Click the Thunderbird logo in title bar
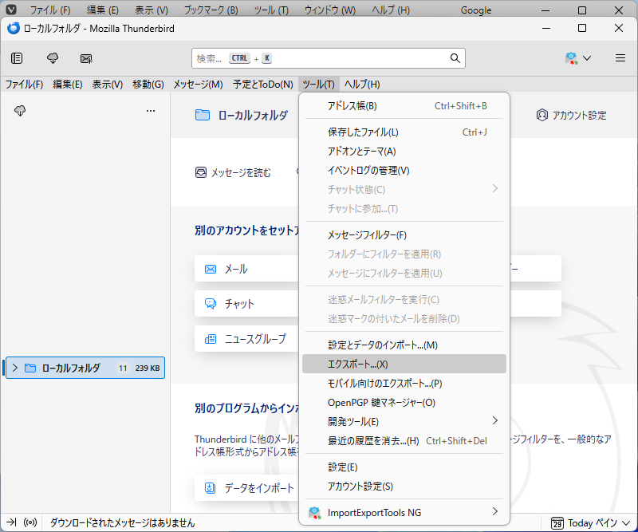The height and width of the screenshot is (532, 638). click(x=14, y=28)
